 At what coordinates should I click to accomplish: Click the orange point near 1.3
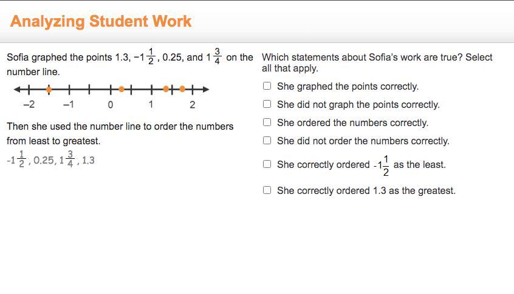pyautogui.click(x=166, y=89)
